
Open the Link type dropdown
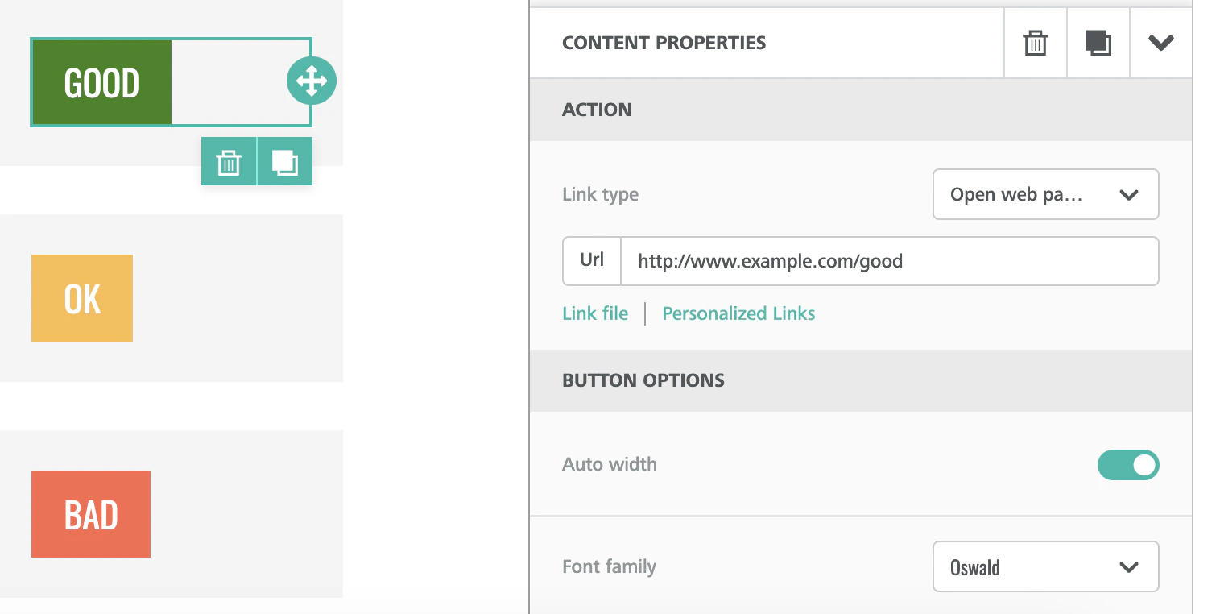coord(1044,194)
